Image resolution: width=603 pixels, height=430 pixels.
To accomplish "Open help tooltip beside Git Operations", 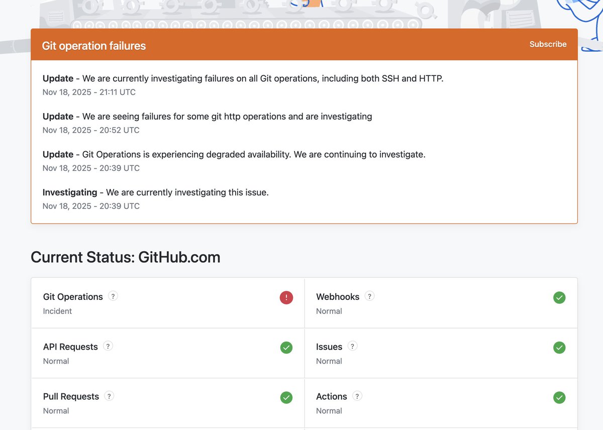I will [x=113, y=296].
